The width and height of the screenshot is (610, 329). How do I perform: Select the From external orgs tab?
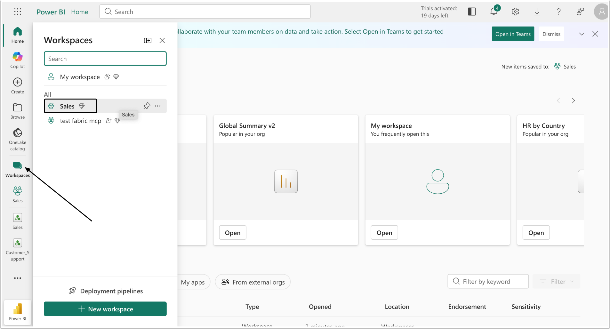tap(253, 282)
